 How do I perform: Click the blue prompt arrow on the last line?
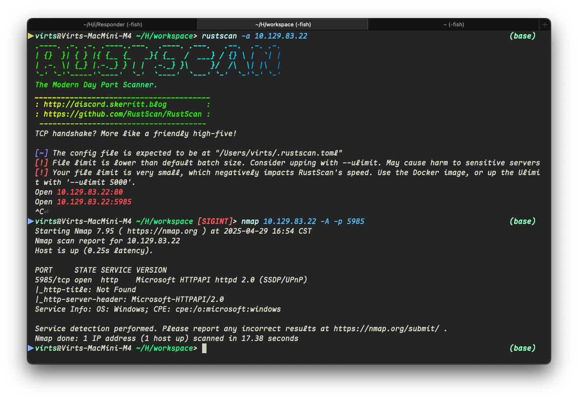click(x=31, y=348)
